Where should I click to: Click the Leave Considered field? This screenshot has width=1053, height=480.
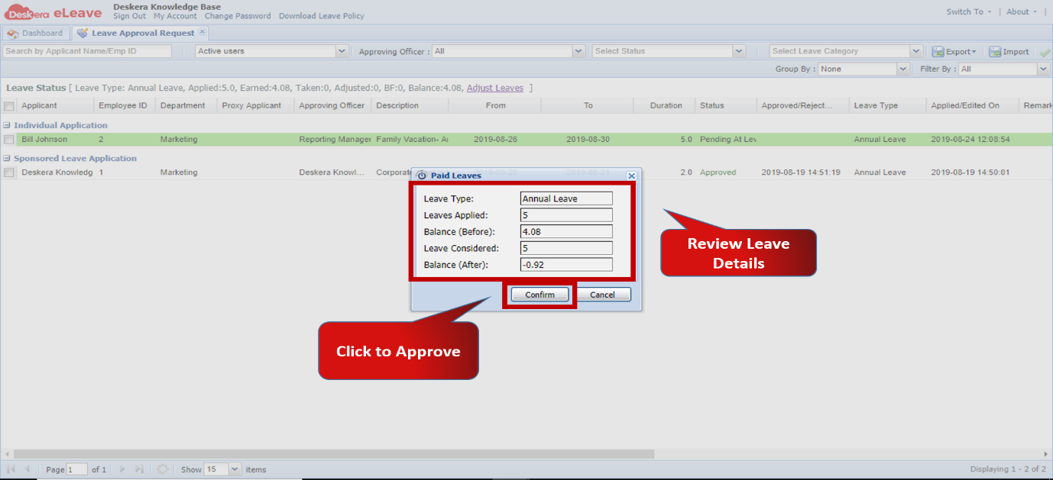566,248
